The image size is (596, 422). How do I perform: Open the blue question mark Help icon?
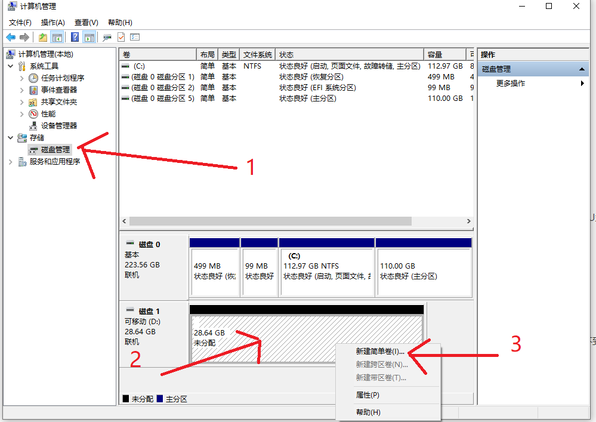pos(75,37)
